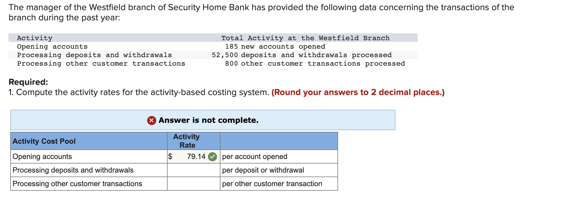Click the empty rate field for deposits and withdrawals
Viewport: 571px width, 202px height.
click(193, 170)
